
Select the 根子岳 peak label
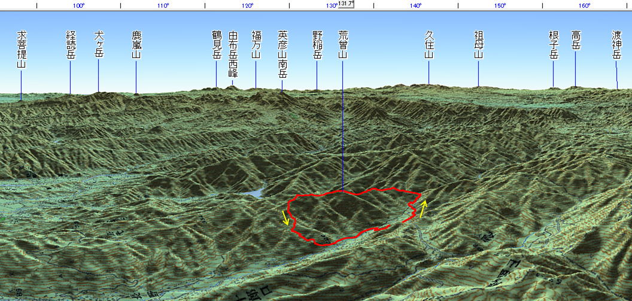tap(553, 45)
